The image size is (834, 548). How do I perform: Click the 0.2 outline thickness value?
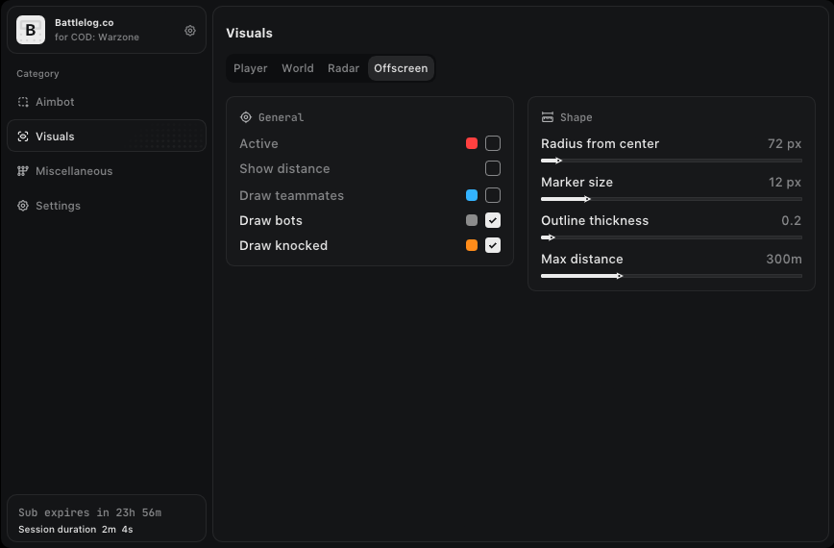[791, 220]
